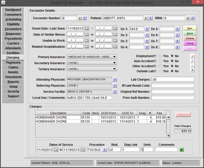The height and width of the screenshot is (168, 204).
Task: Click into the Prior Auth Number field
Action: tap(173, 97)
